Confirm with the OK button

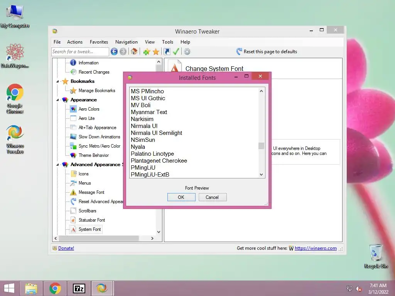(x=181, y=197)
